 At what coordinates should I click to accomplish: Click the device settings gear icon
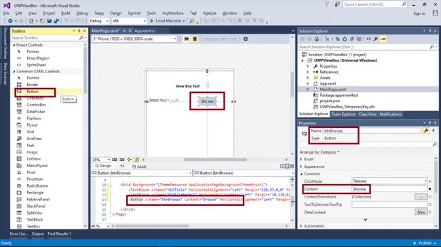coord(246,39)
